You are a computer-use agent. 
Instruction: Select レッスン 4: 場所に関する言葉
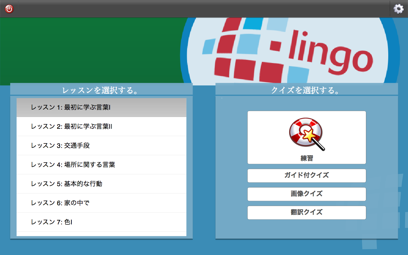click(x=101, y=165)
